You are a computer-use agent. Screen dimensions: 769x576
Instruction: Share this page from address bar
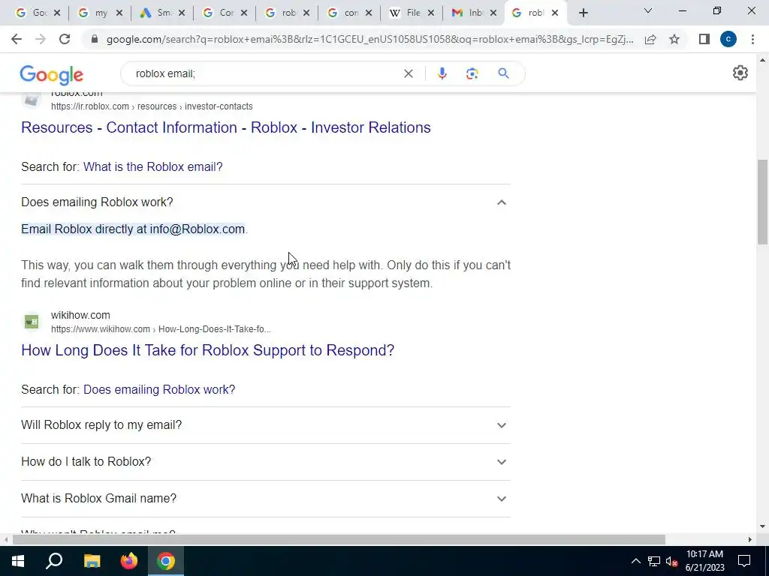(650, 39)
